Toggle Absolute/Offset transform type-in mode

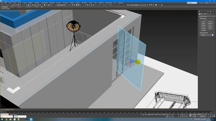pyautogui.click(x=145, y=114)
